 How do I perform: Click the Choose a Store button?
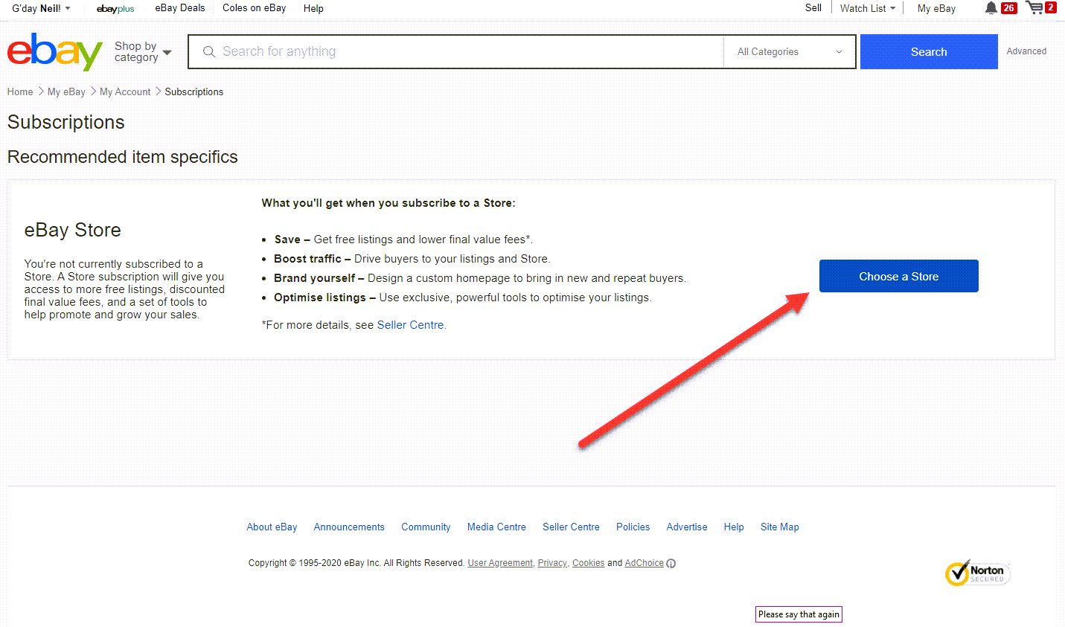coord(899,276)
